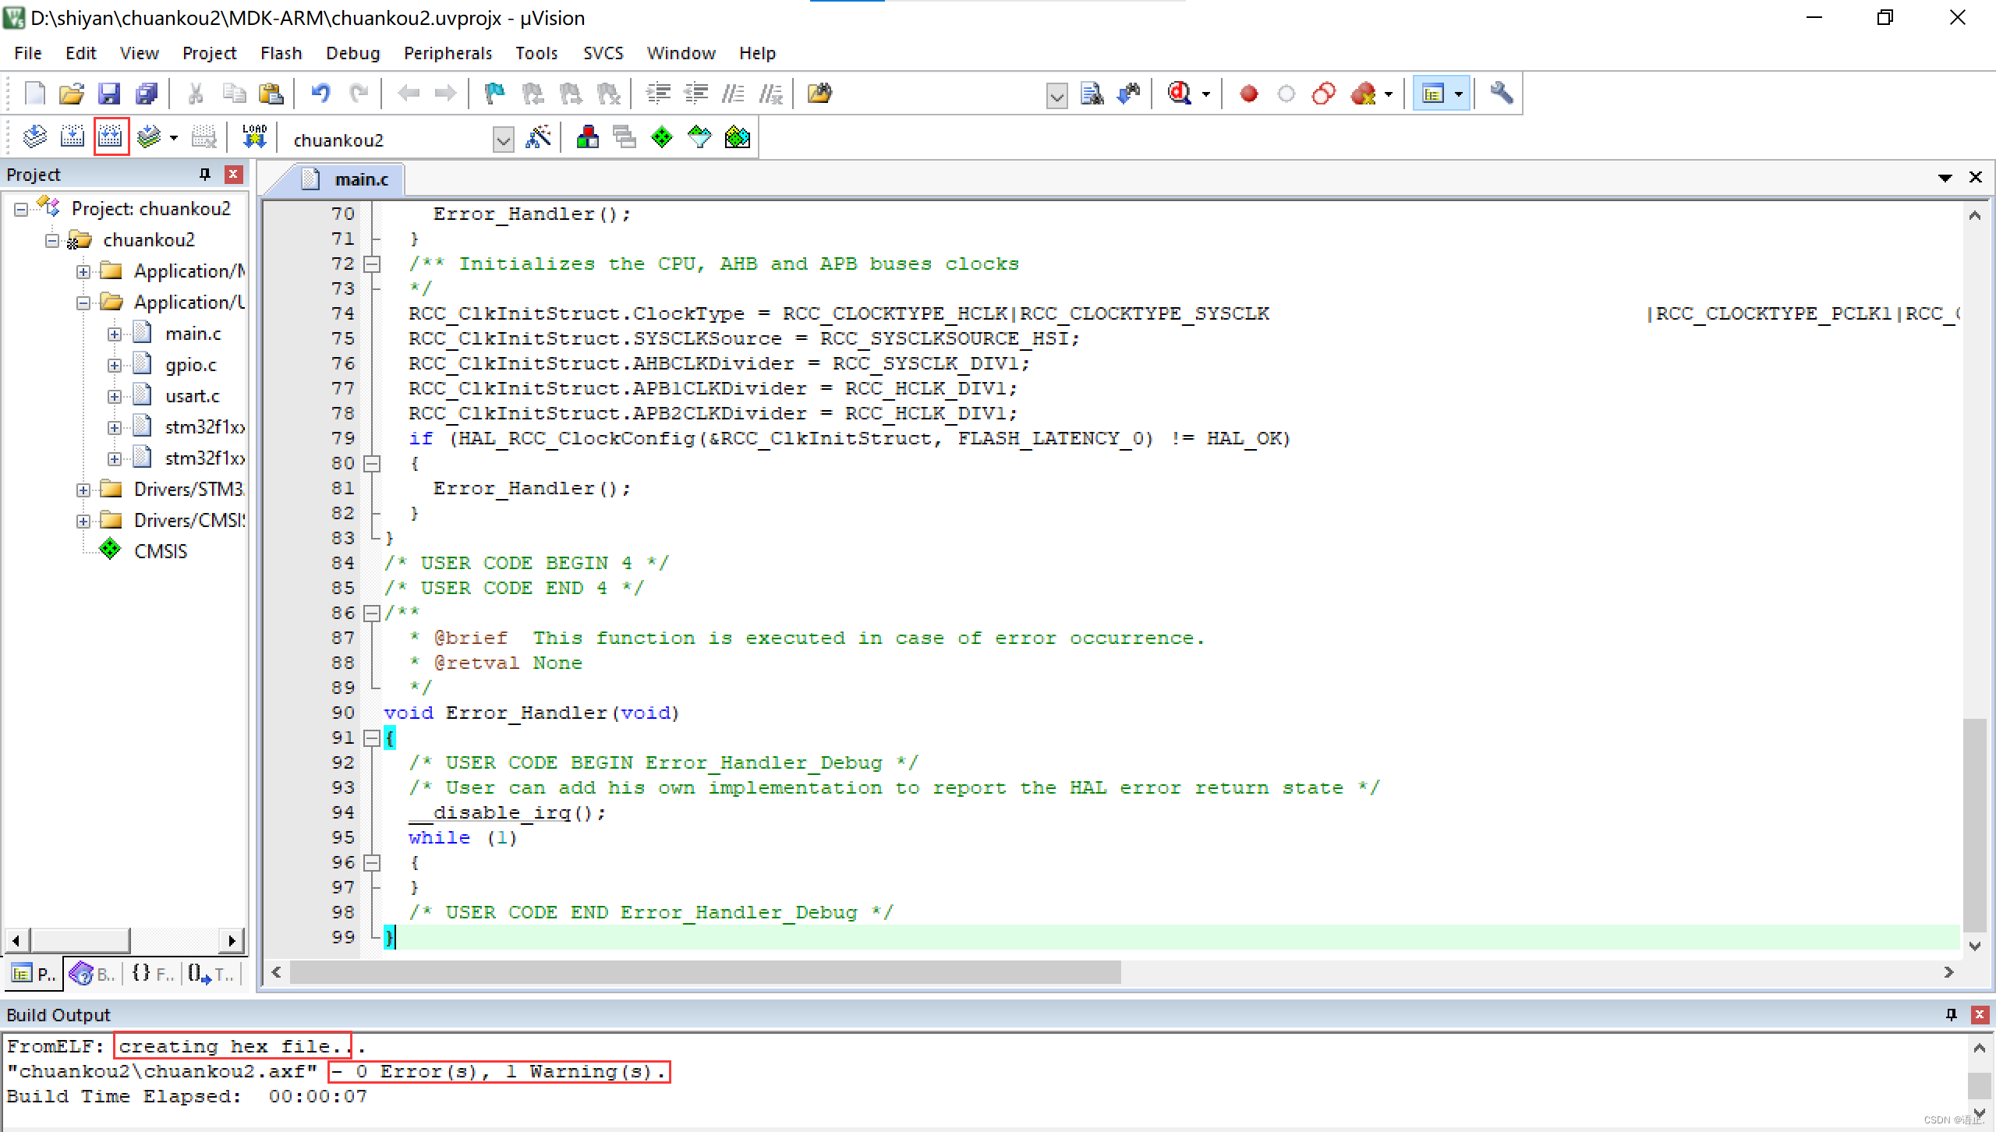
Task: Open the Flash menu
Action: [281, 53]
